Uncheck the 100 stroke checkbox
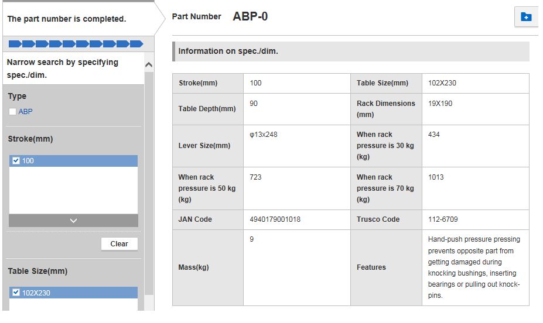Screen dimensions: 543x323 pyautogui.click(x=16, y=160)
